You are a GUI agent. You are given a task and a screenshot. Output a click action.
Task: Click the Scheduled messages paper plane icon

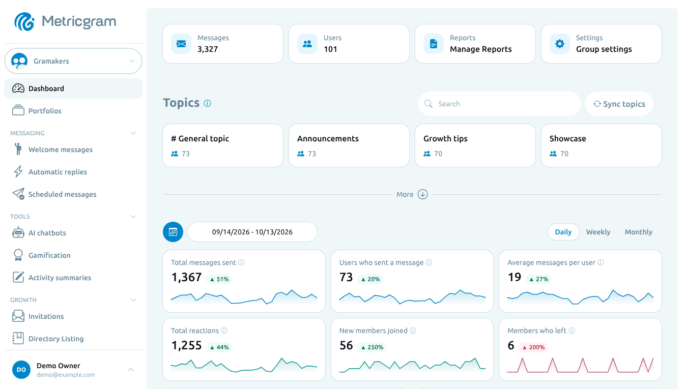[18, 194]
